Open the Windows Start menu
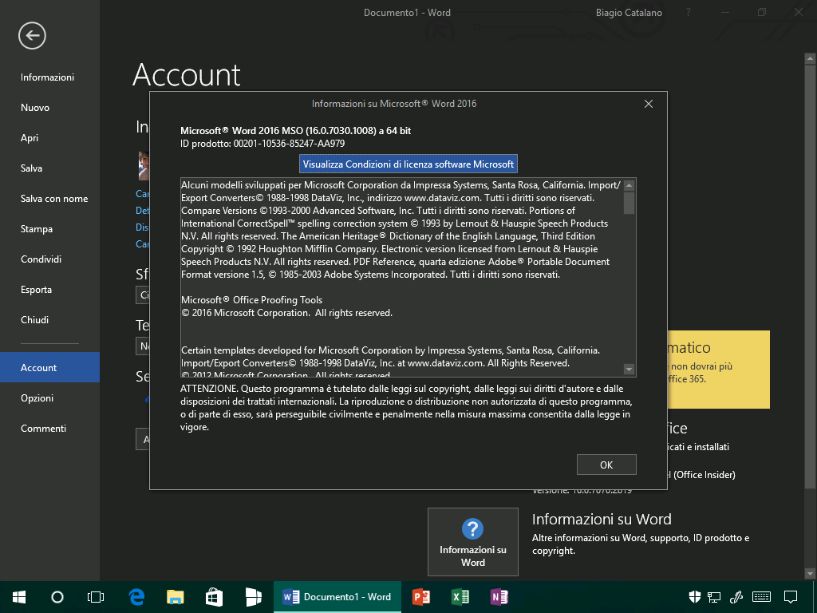 click(x=19, y=597)
